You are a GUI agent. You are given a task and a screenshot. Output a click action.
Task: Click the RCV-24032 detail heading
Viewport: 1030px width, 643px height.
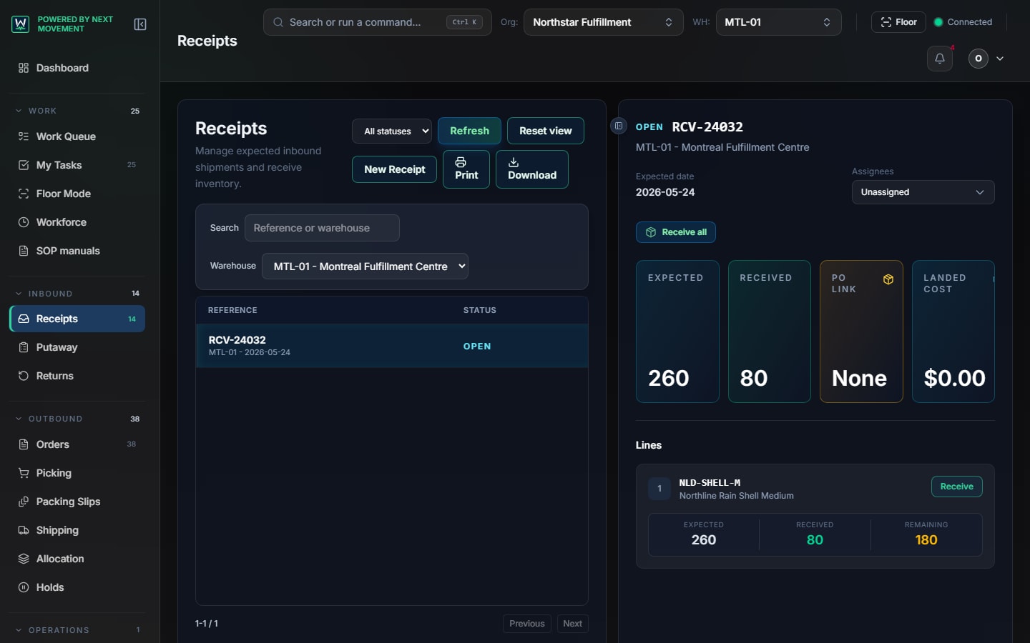click(x=707, y=127)
